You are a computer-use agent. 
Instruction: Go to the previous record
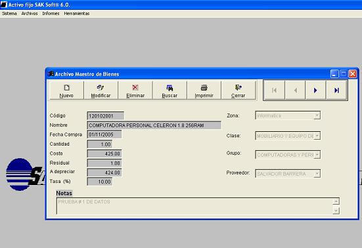[295, 91]
